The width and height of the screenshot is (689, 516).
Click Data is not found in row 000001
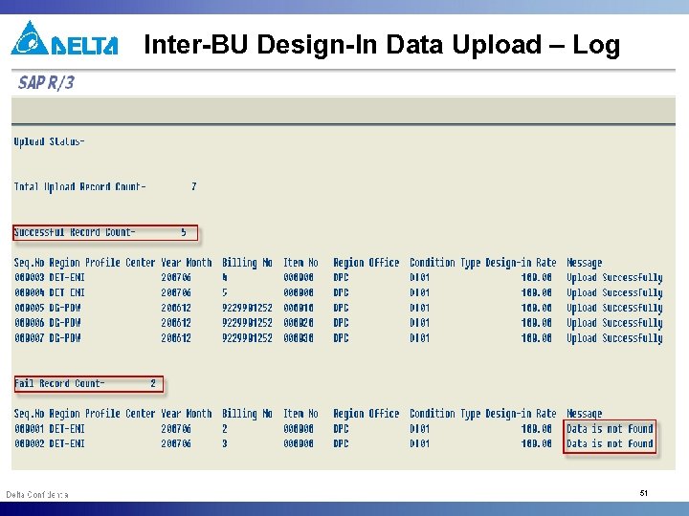tap(610, 429)
